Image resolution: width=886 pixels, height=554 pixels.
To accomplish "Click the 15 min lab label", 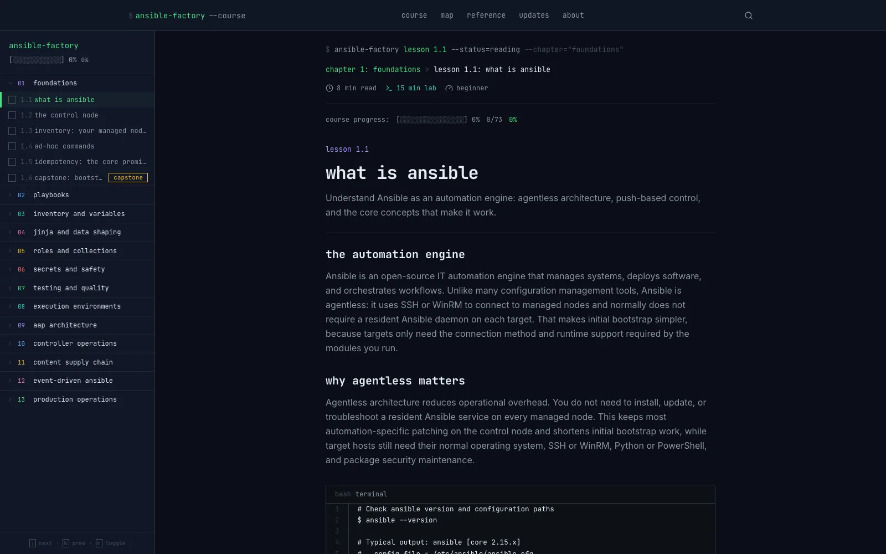I will click(416, 88).
